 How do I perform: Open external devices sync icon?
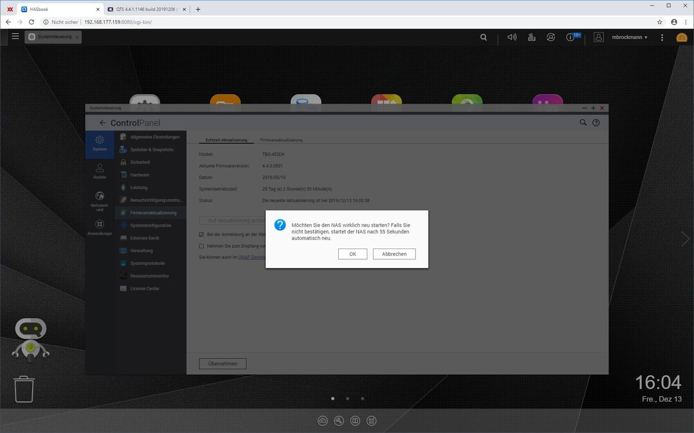(x=551, y=37)
